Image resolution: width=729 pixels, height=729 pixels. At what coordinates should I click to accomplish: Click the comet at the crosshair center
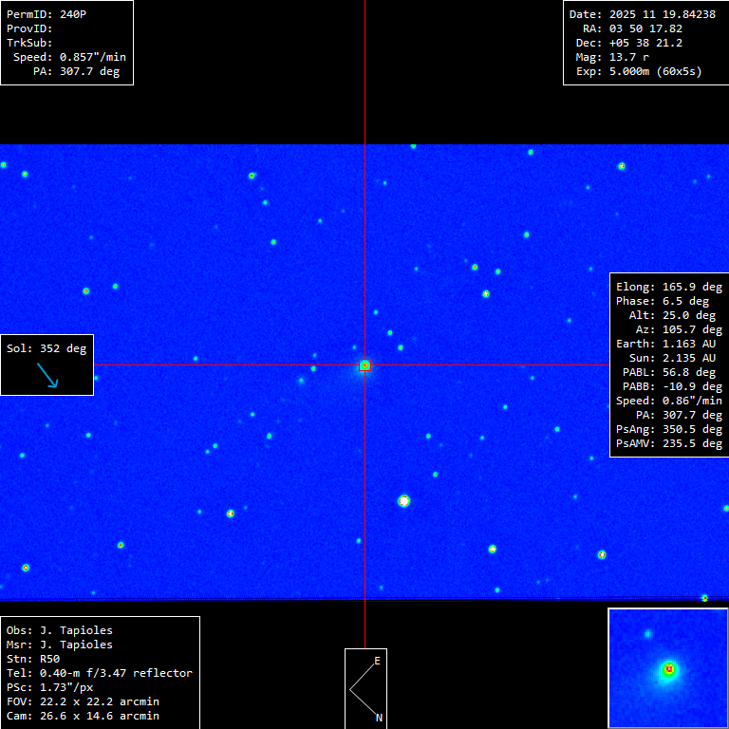(364, 364)
